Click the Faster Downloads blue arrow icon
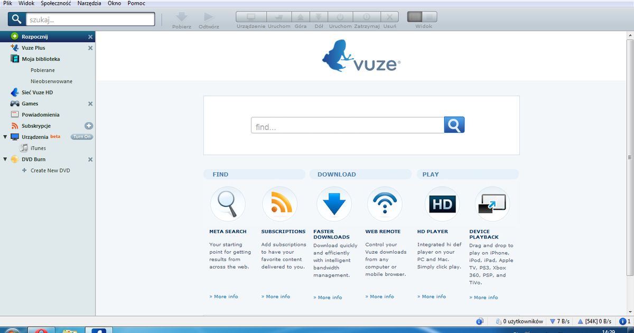The height and width of the screenshot is (333, 634). 334,203
